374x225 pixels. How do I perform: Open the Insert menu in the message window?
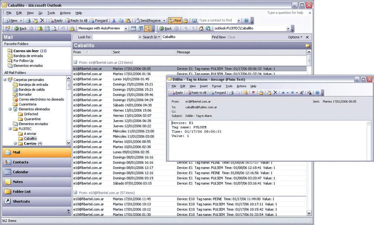coord(204,86)
